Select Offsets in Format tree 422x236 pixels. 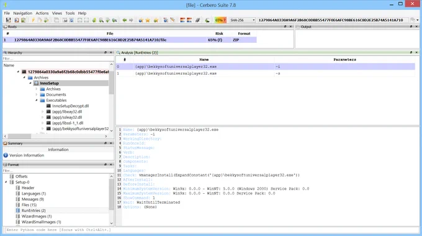click(22, 176)
